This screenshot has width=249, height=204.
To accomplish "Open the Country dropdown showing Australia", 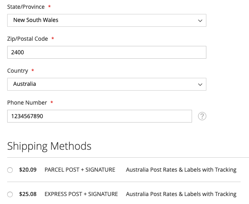I will pyautogui.click(x=106, y=84).
